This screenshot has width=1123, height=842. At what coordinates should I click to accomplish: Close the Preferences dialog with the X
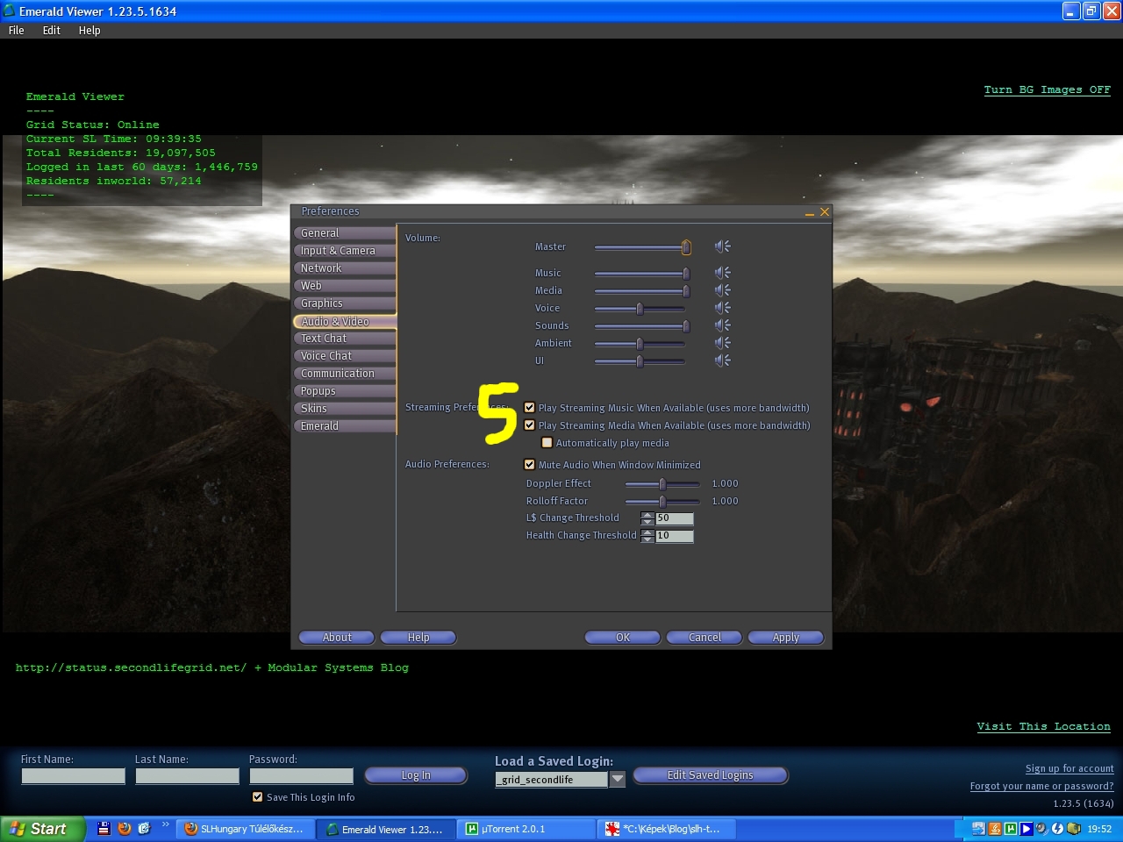[x=824, y=212]
